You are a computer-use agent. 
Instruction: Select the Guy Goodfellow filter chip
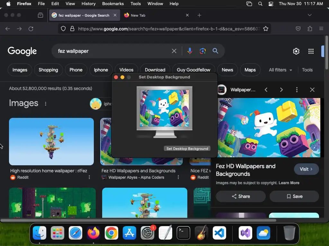pos(193,70)
